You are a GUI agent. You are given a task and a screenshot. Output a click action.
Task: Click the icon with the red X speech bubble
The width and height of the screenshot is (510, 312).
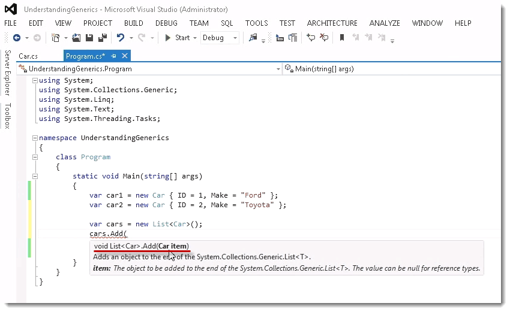324,38
